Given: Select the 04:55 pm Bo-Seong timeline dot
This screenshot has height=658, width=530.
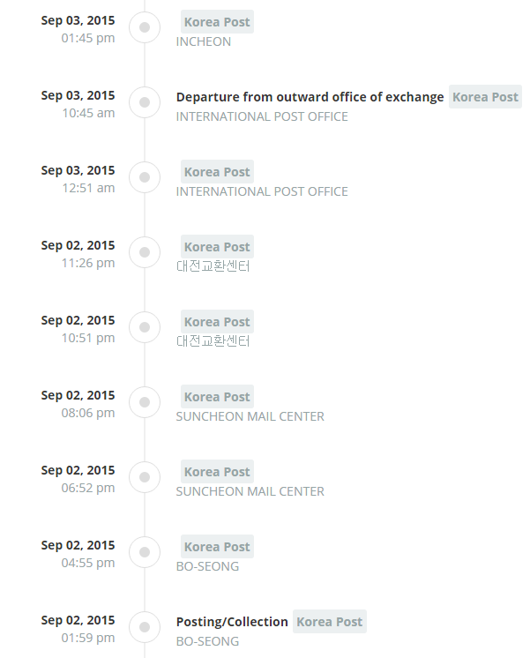Looking at the screenshot, I should coord(145,552).
